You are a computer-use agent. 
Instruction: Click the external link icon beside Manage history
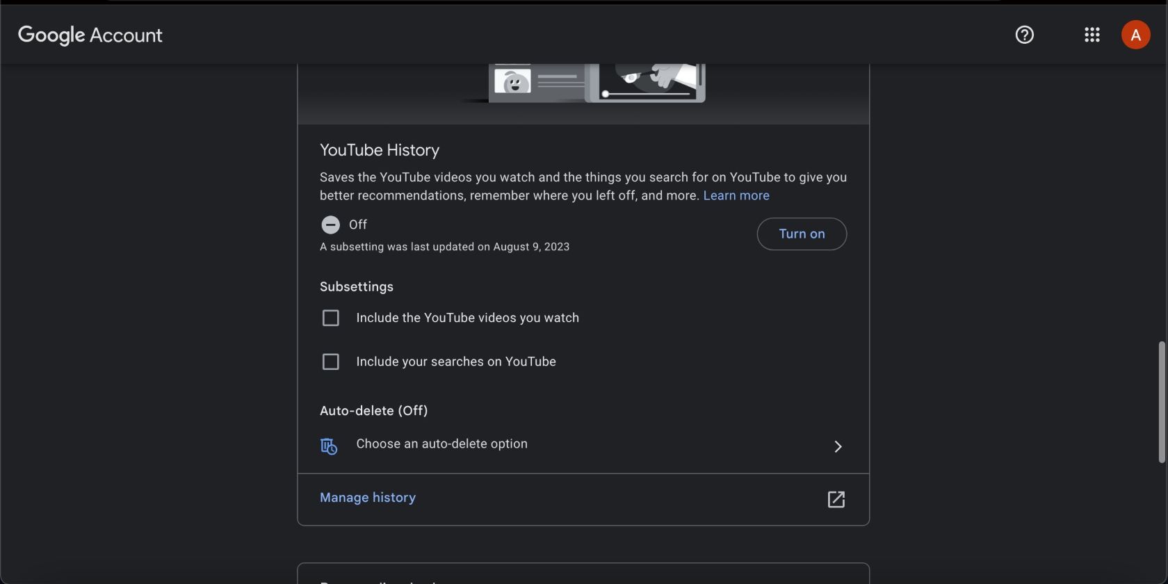(836, 499)
